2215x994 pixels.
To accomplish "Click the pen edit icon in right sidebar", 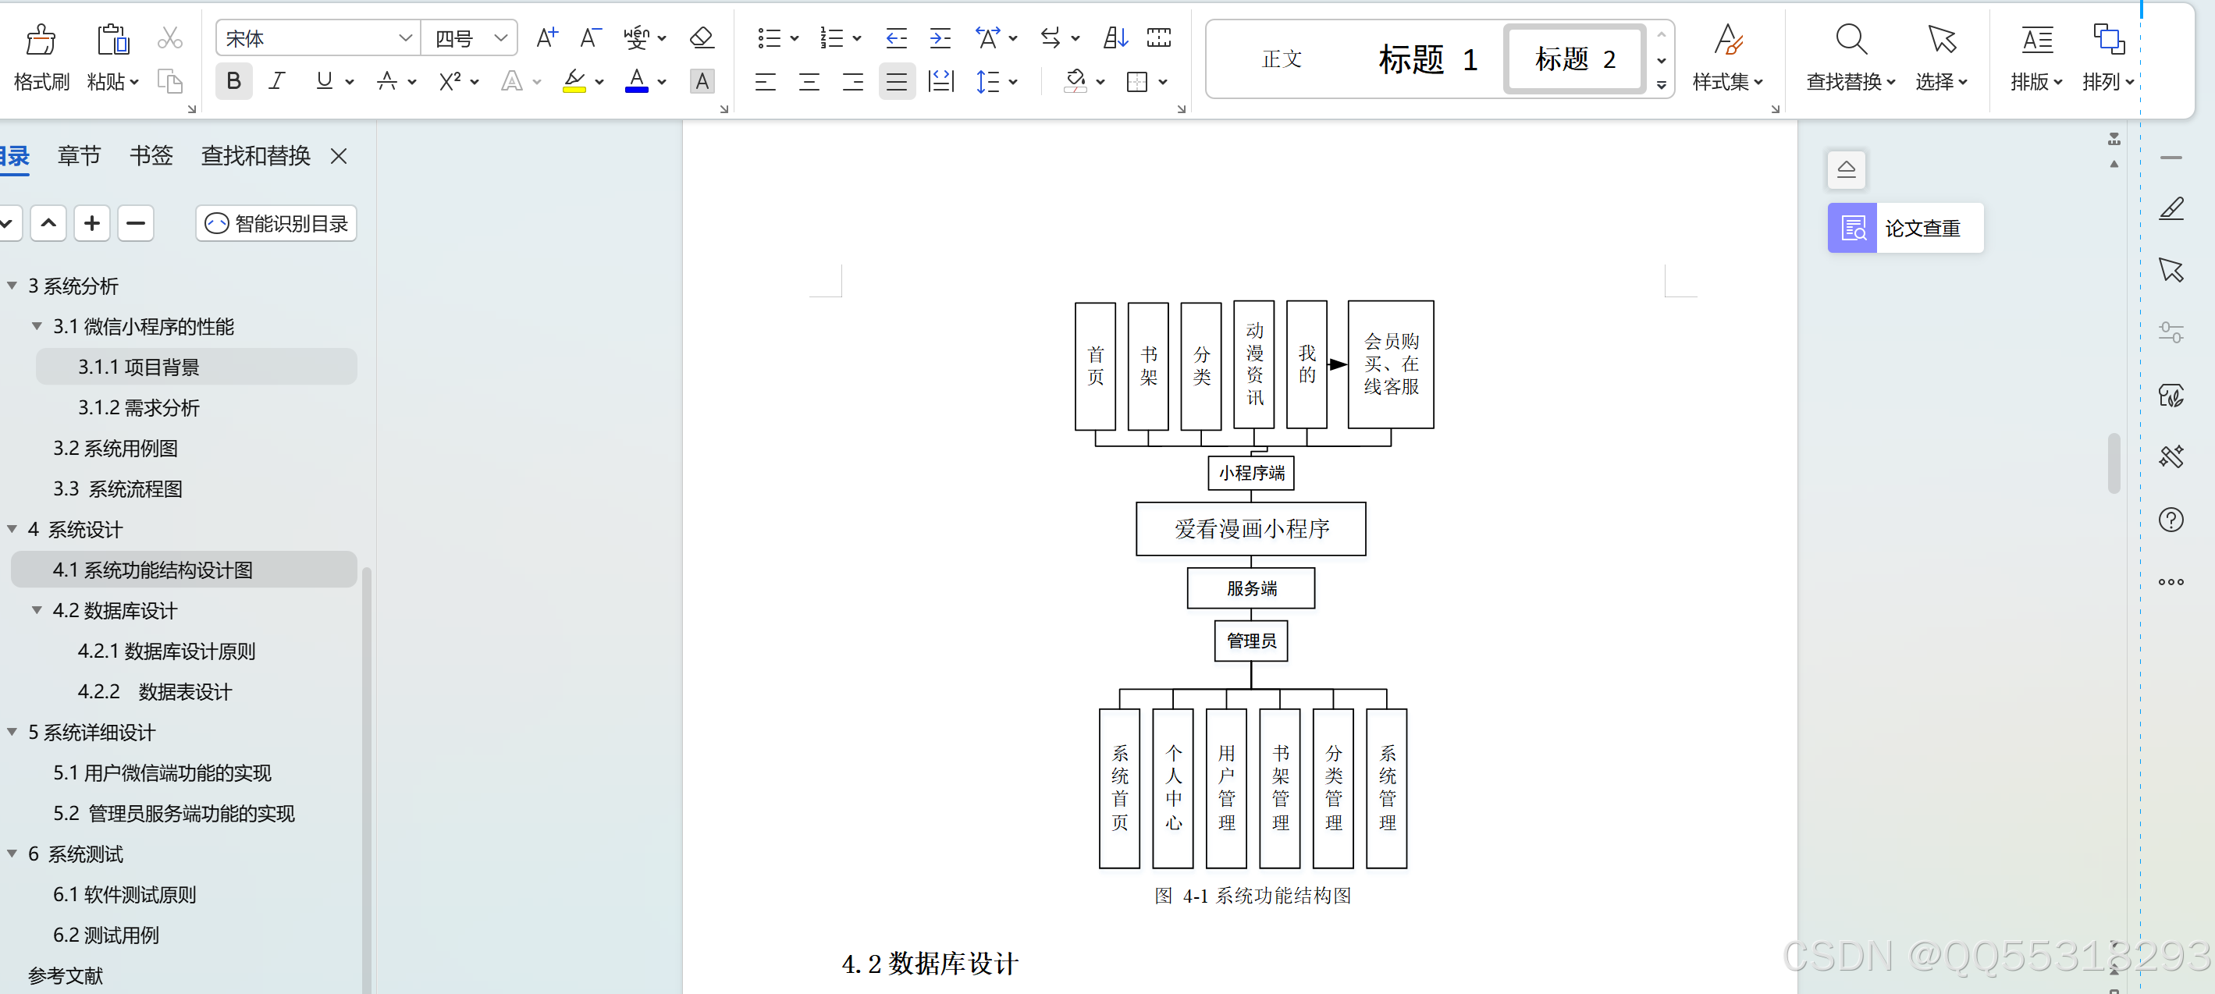I will click(x=2171, y=209).
